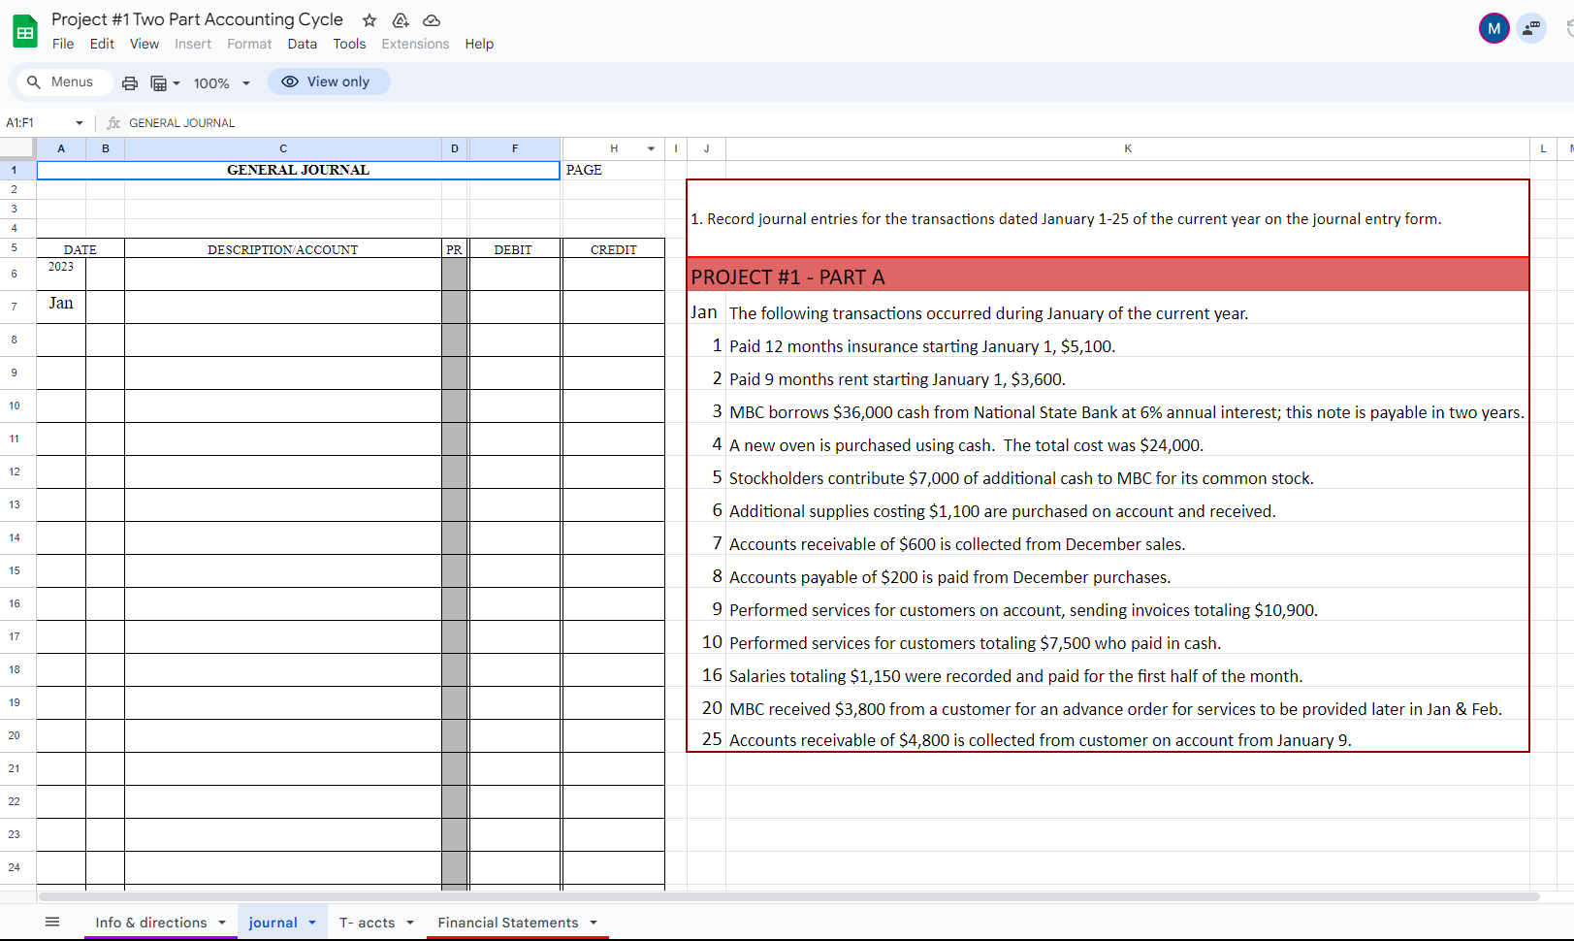Open the show chat contacts icon
1574x941 pixels.
coord(1530,28)
